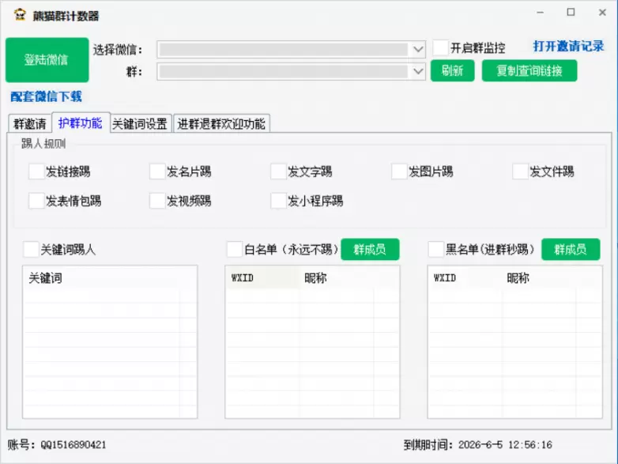Expand the 选择微信 dropdown

coord(419,49)
